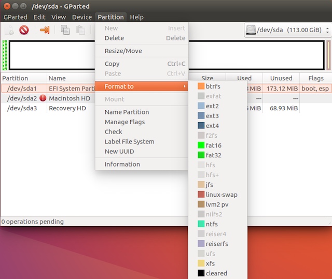This screenshot has height=279, width=332.
Task: Select fat16 file system option
Action: pyautogui.click(x=217, y=145)
